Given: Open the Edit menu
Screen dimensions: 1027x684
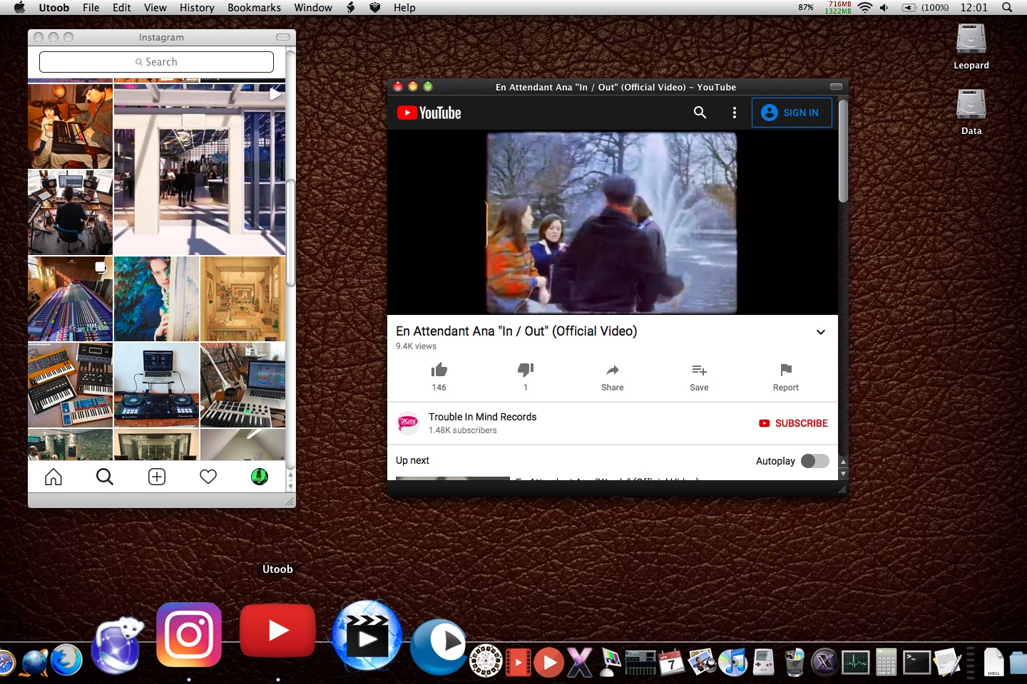Looking at the screenshot, I should click(122, 8).
